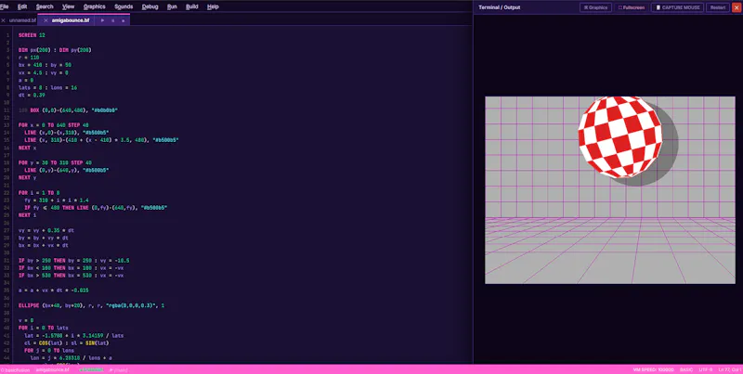Close the amigabounce.bf tab
The width and height of the screenshot is (743, 374).
point(46,20)
